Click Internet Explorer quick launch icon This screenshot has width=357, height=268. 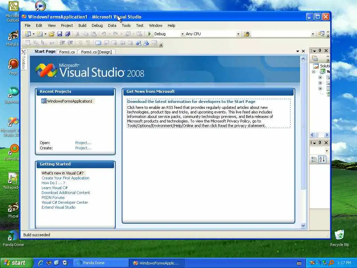pos(40,263)
